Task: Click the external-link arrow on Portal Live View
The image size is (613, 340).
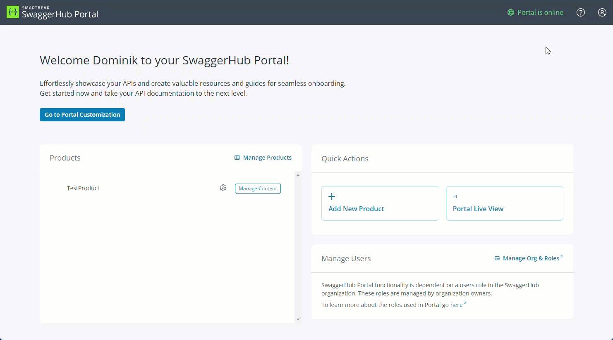Action: tap(455, 197)
